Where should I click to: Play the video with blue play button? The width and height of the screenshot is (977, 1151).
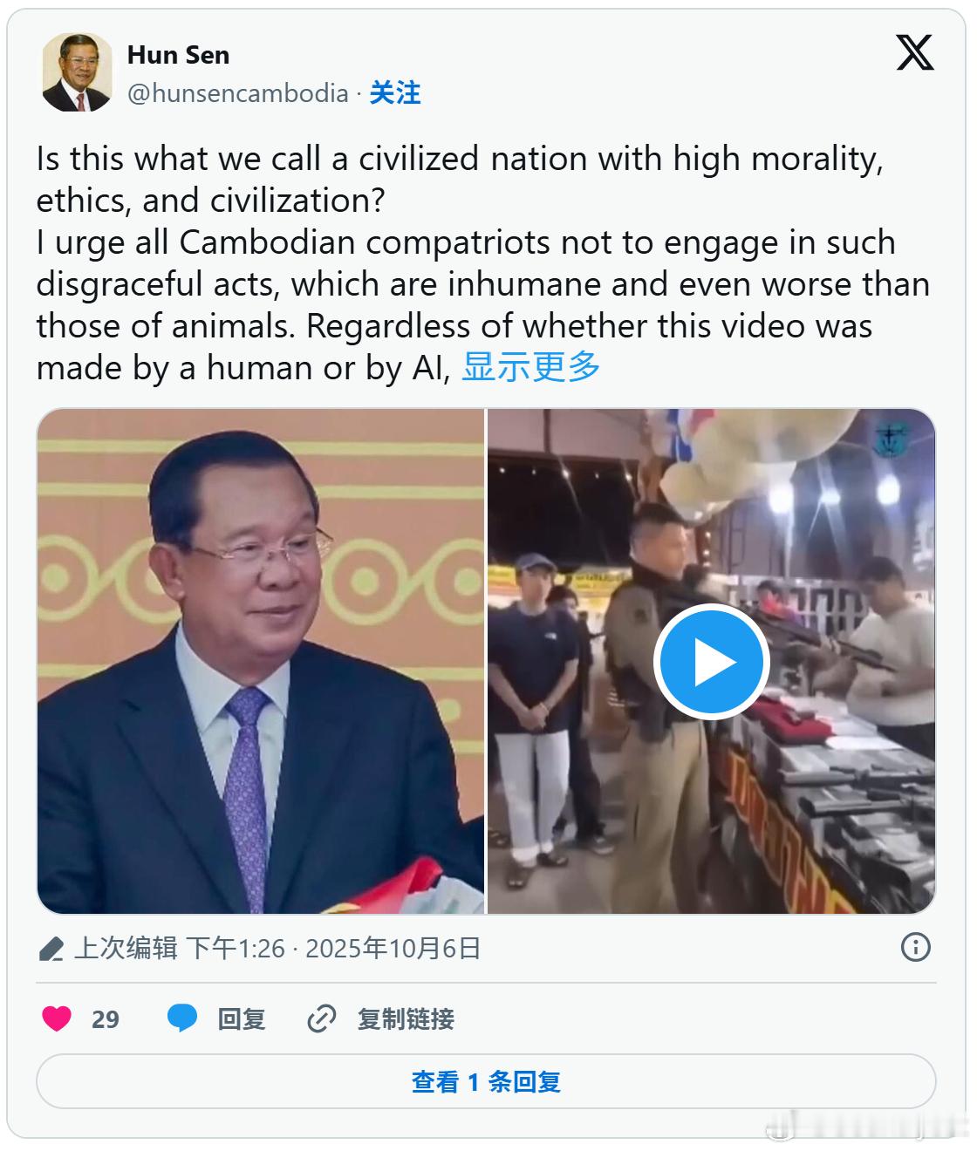click(712, 662)
